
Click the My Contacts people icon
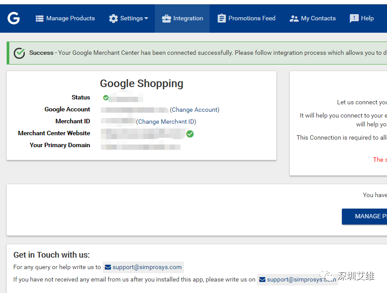[294, 19]
